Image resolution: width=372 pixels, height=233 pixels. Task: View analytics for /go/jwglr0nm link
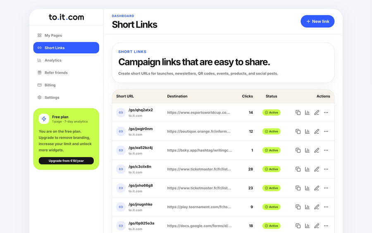[x=307, y=131]
